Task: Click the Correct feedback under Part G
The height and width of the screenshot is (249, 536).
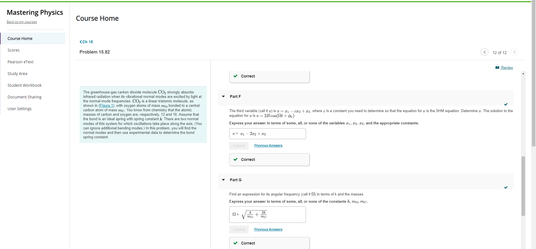Action: [x=269, y=243]
